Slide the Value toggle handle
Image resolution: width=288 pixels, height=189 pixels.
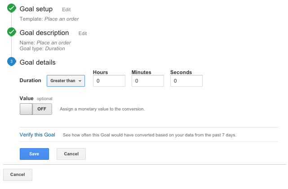[x=26, y=109]
